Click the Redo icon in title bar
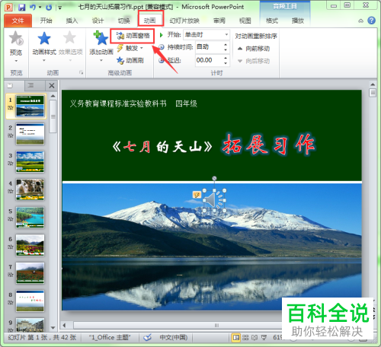Viewport: 381px width, 347px height. (x=49, y=7)
